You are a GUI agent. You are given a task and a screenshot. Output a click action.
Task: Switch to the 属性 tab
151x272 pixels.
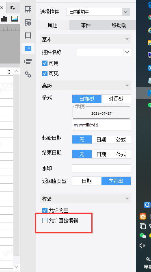[x=53, y=25]
